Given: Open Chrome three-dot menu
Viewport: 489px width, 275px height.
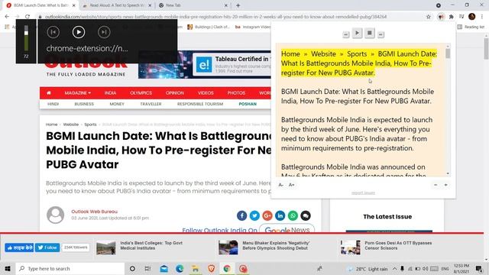Looking at the screenshot, I should click(482, 17).
